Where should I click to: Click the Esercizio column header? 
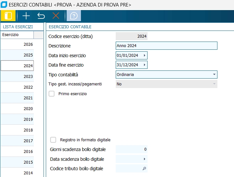(17, 35)
